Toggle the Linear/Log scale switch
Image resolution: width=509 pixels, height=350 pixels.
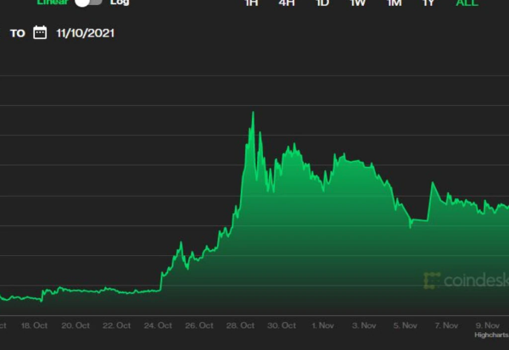click(88, 3)
